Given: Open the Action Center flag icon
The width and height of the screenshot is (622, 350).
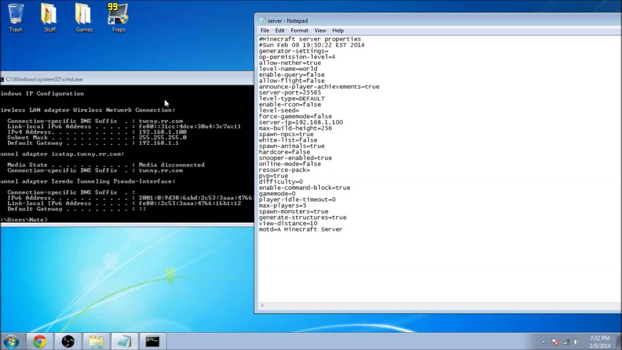Looking at the screenshot, I should pyautogui.click(x=555, y=342).
